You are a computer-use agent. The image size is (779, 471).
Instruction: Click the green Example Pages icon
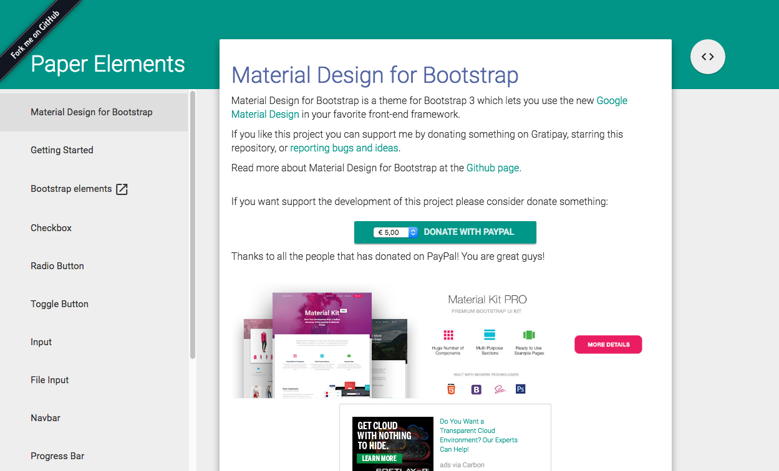[x=529, y=335]
